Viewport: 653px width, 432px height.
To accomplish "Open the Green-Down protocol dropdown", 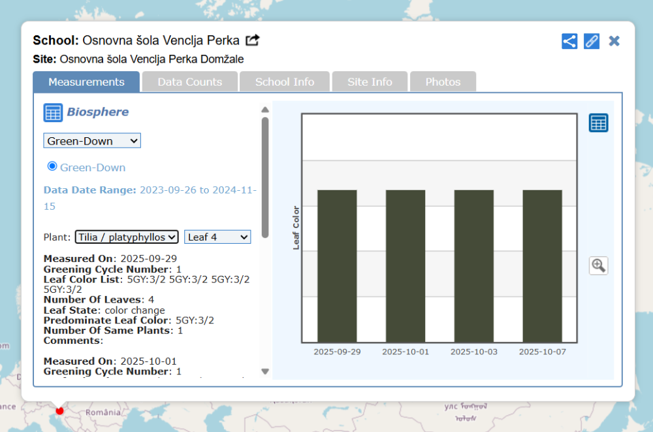I will pyautogui.click(x=92, y=141).
